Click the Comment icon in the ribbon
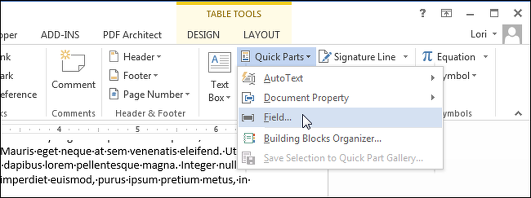531x198 pixels. pyautogui.click(x=73, y=61)
